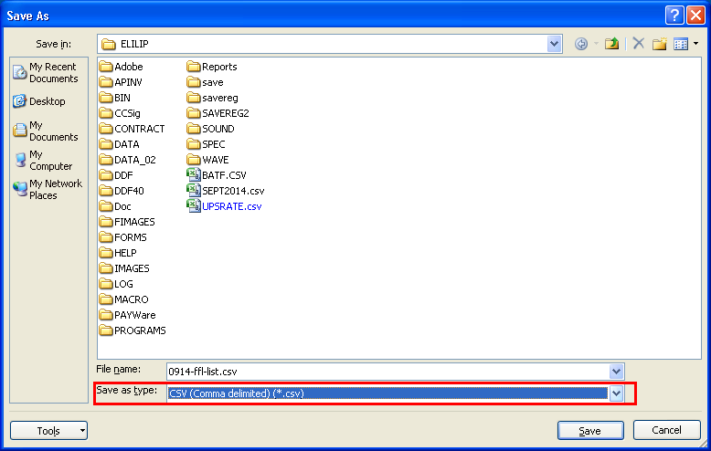This screenshot has width=711, height=451.
Task: Select the WAVE folder
Action: click(207, 160)
